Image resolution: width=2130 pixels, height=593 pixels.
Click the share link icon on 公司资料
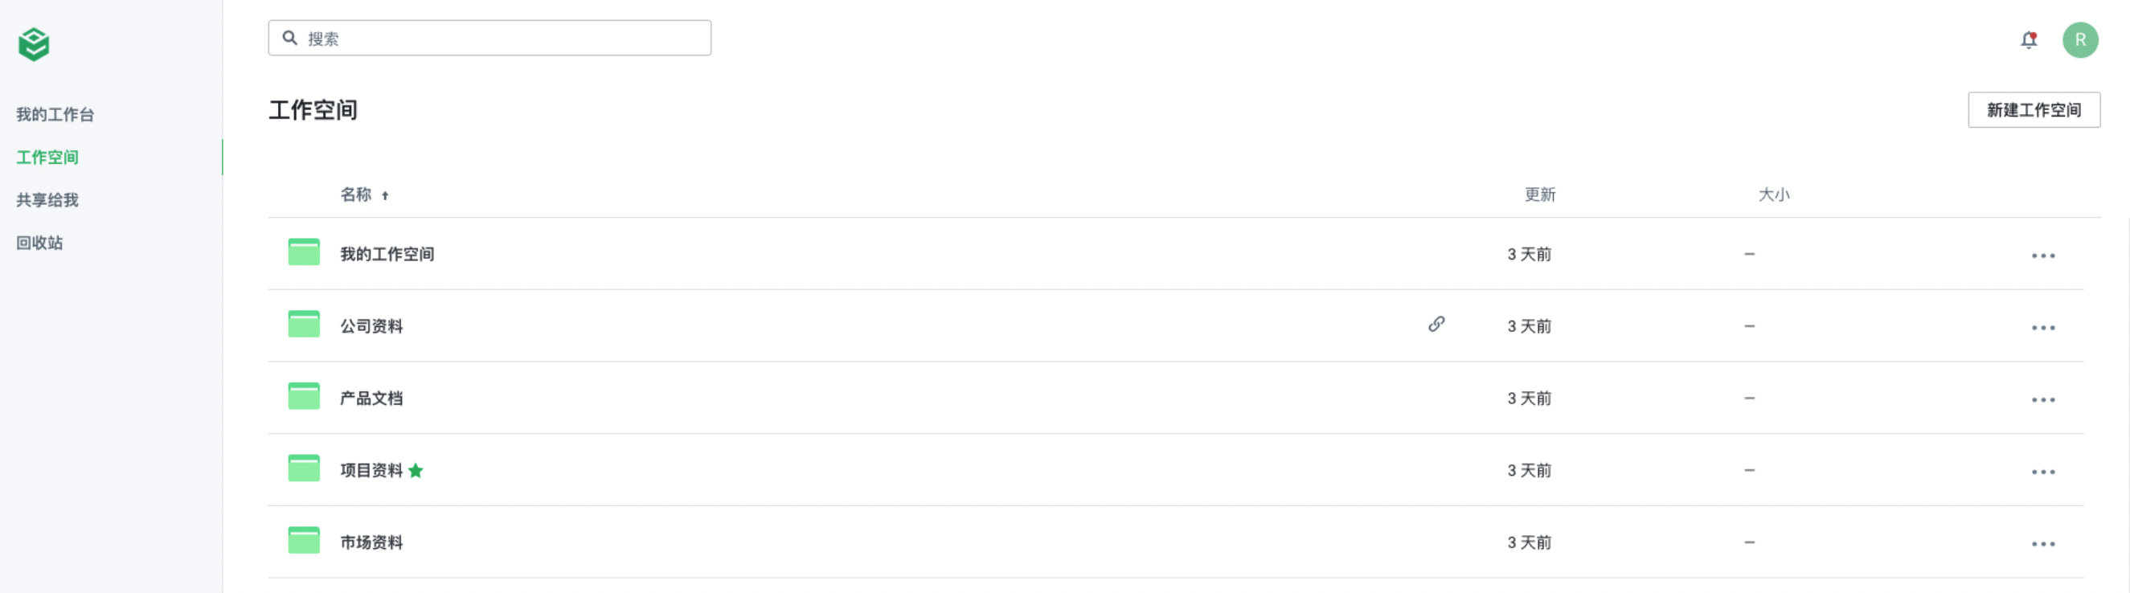tap(1436, 324)
